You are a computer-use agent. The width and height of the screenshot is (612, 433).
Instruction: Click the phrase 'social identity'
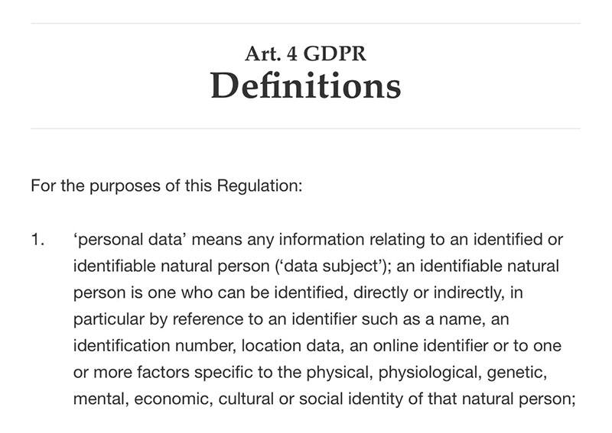point(351,399)
